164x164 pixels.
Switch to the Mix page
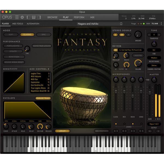(92, 17)
